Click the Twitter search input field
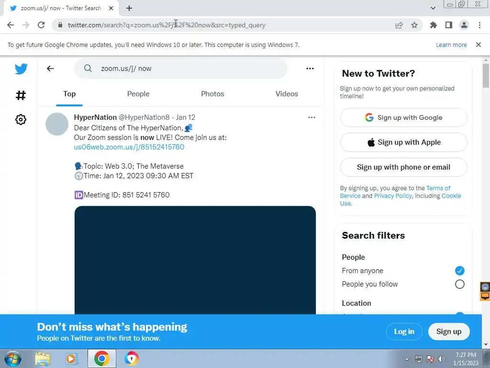Image resolution: width=490 pixels, height=368 pixels. tap(180, 69)
